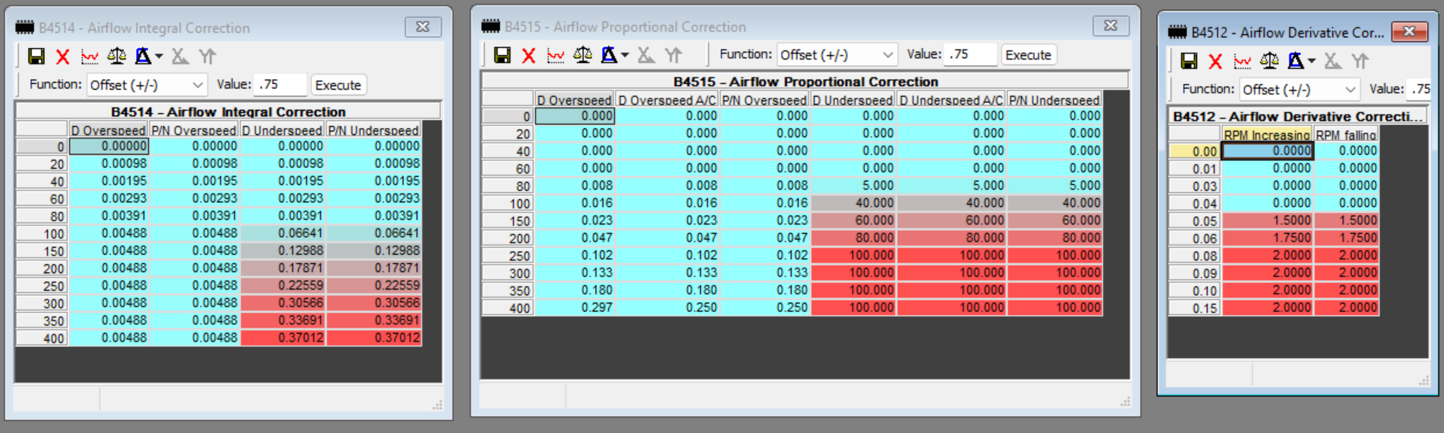Viewport: 1444px width, 433px height.
Task: Click the interpolate Y icon in B4515 toolbar
Action: pos(673,55)
